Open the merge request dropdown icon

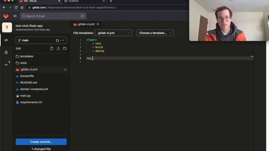coord(60,40)
